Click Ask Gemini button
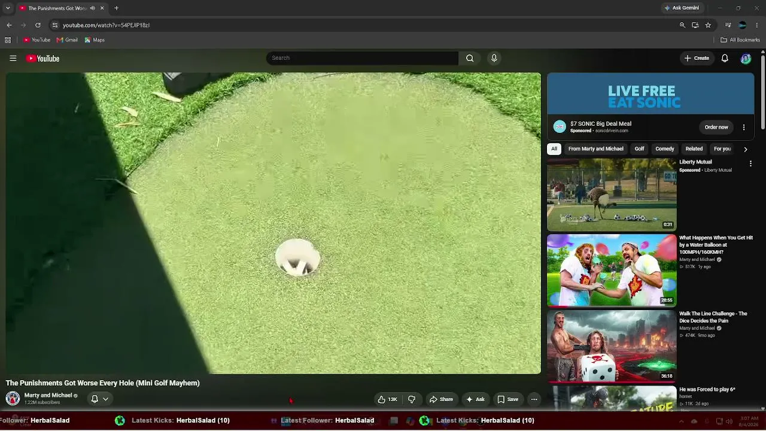Image resolution: width=766 pixels, height=431 pixels. (x=681, y=8)
